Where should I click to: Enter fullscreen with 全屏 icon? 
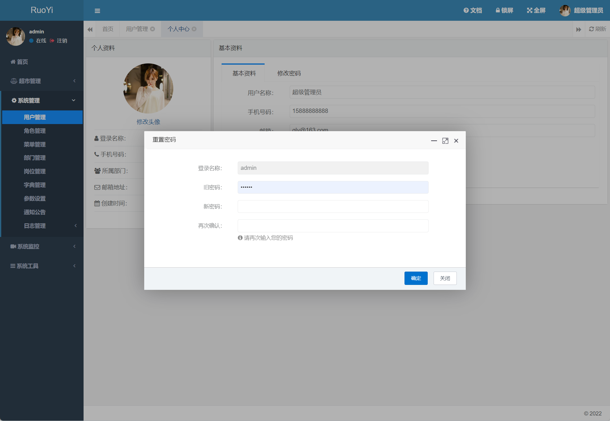pyautogui.click(x=536, y=11)
